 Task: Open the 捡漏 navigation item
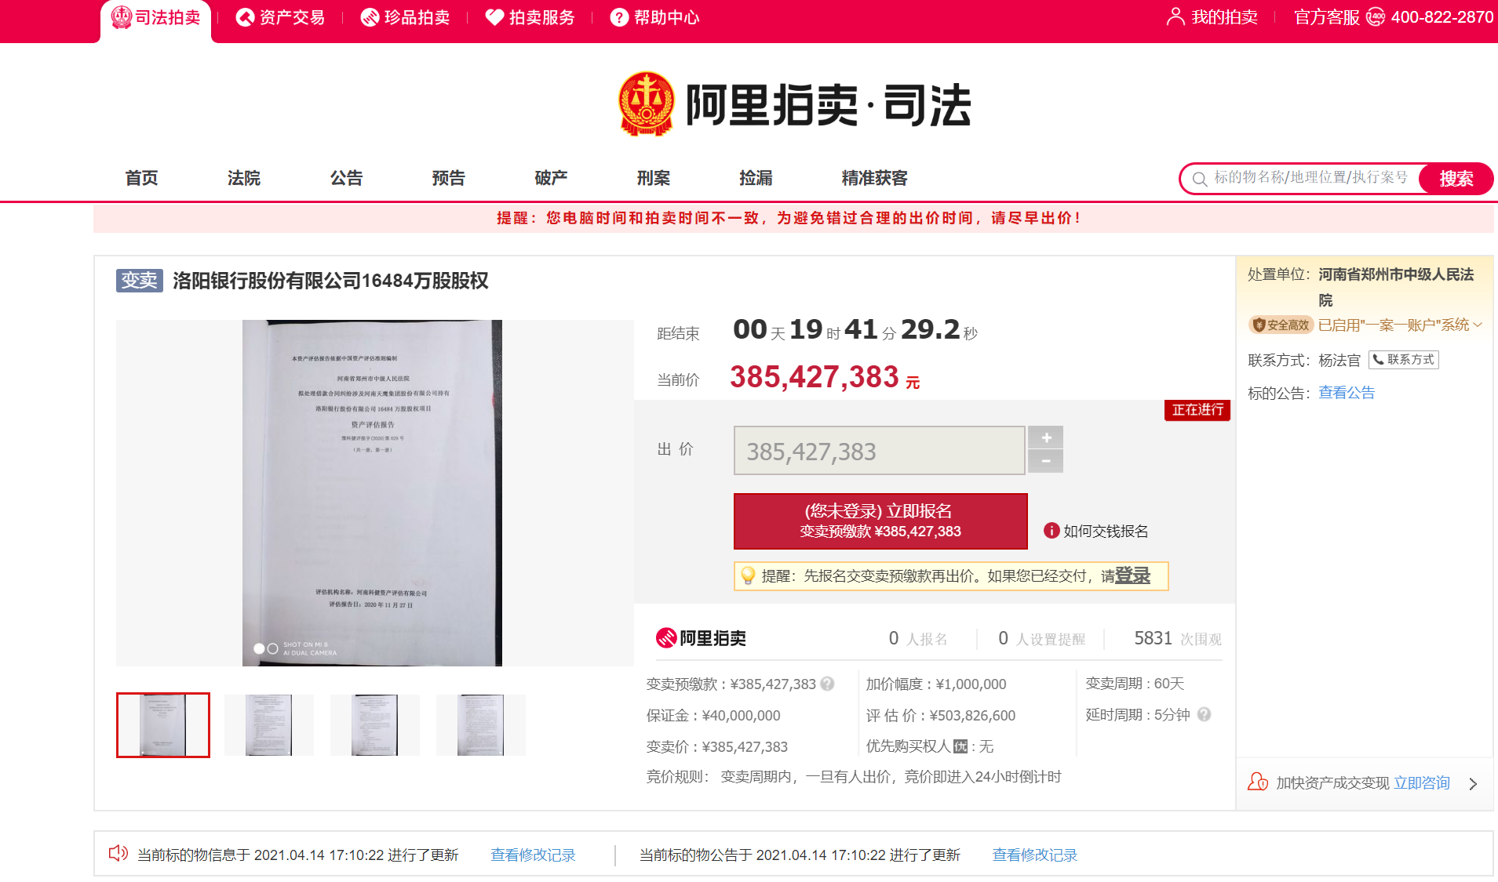coord(756,178)
